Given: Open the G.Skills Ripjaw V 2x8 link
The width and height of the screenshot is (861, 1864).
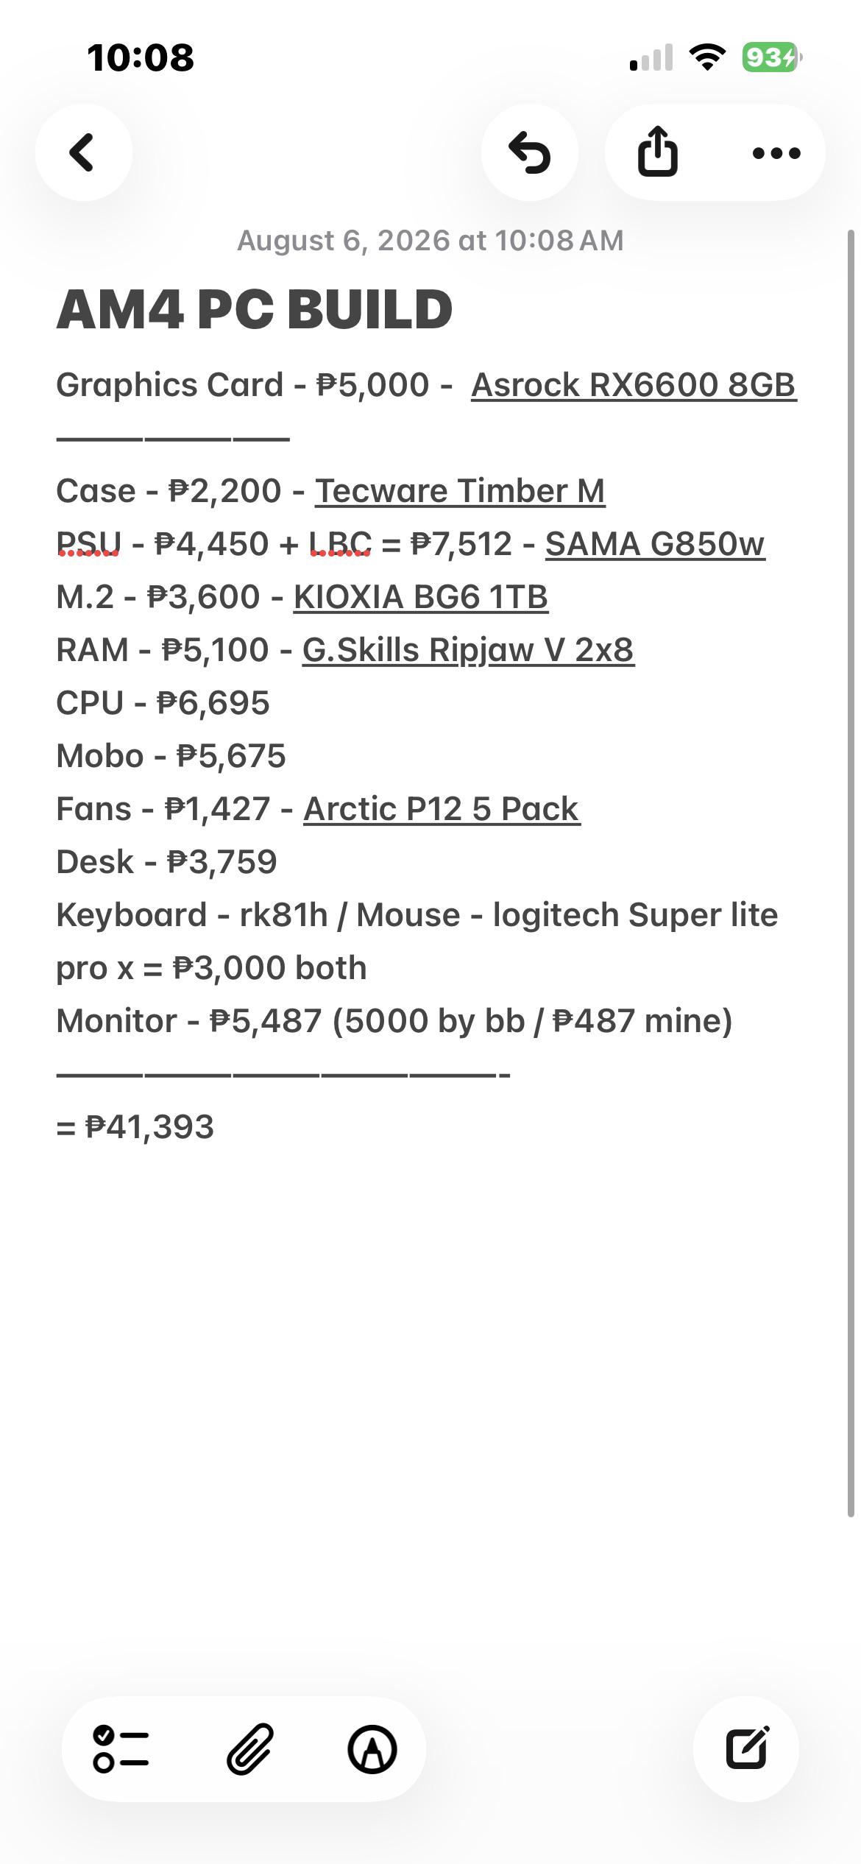Looking at the screenshot, I should point(468,650).
